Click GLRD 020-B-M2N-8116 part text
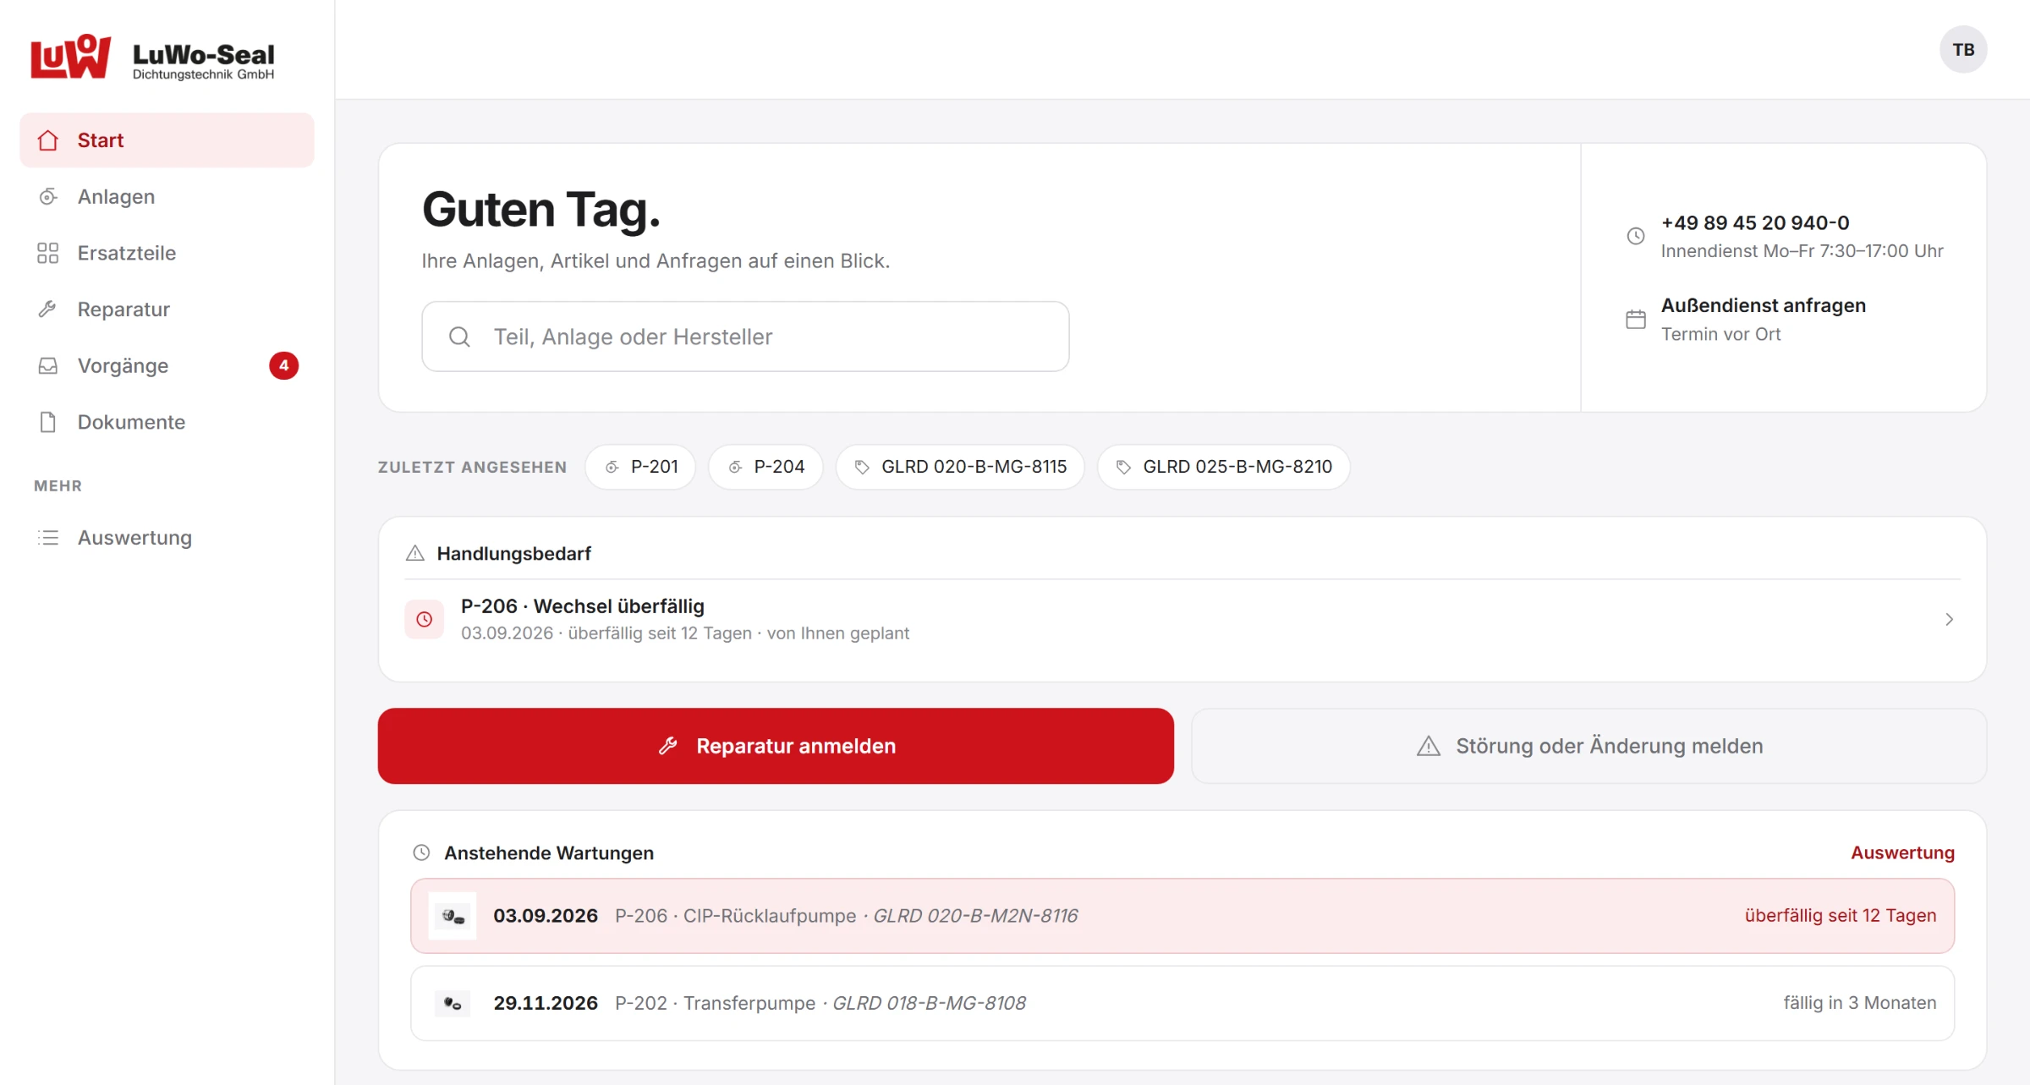 click(975, 916)
